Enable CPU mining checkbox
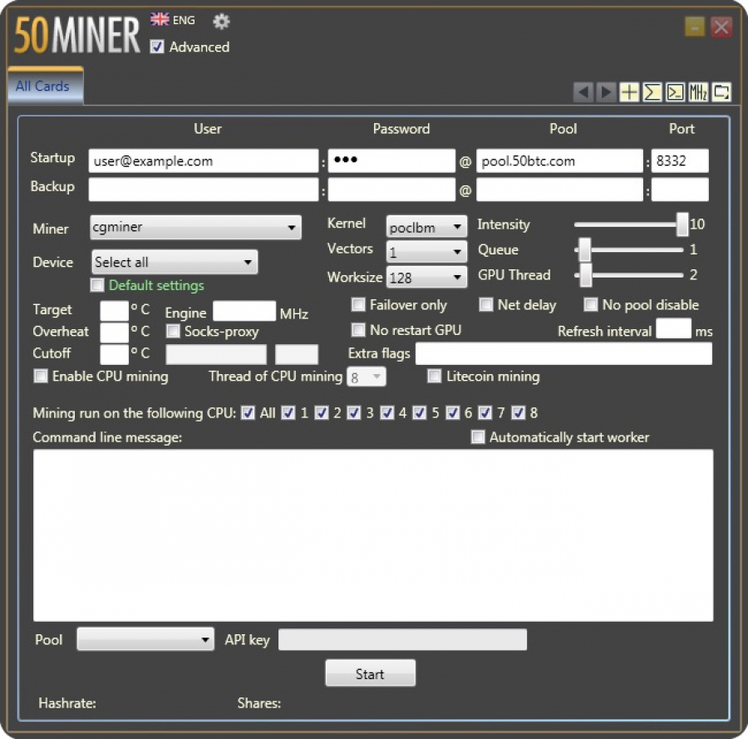Screen dimensions: 748x739 coord(41,377)
